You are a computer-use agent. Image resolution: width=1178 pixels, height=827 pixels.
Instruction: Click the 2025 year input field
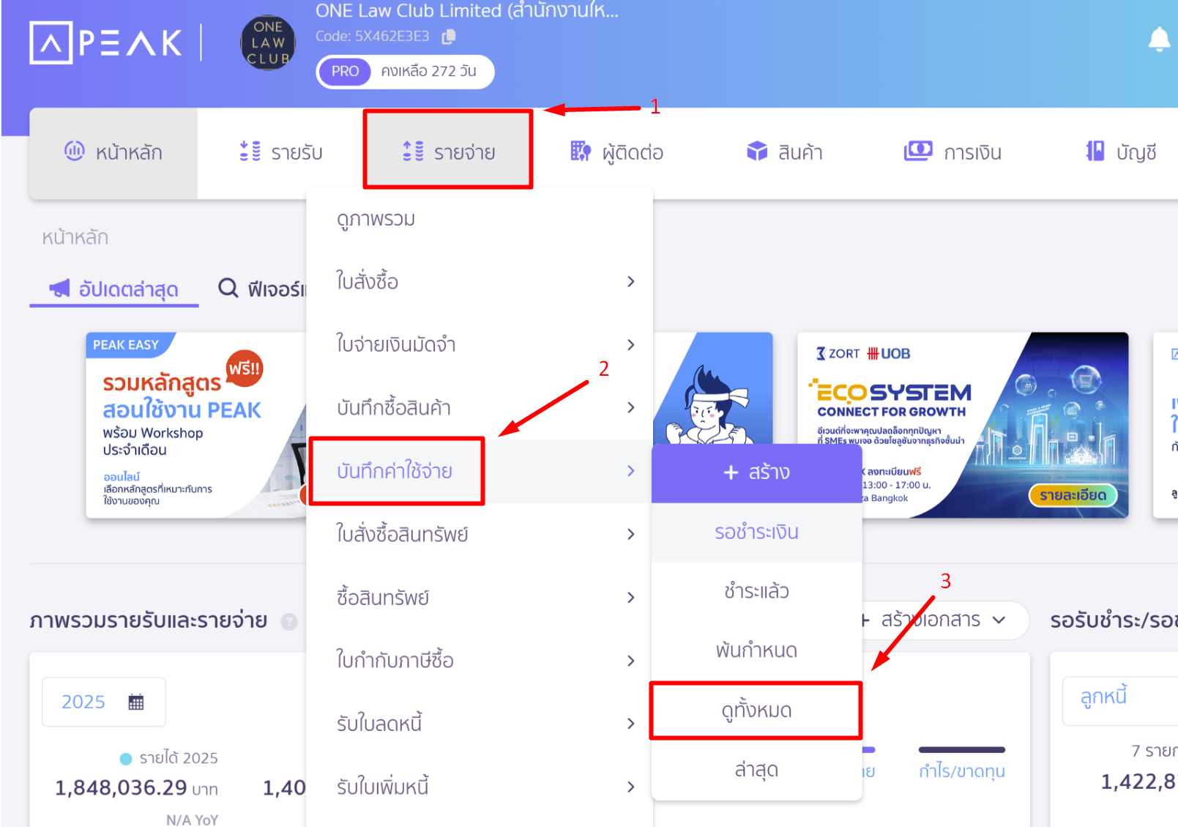coord(103,702)
